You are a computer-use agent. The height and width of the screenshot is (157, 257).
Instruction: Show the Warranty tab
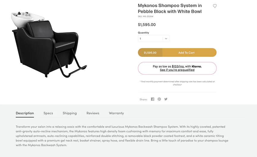point(116,113)
